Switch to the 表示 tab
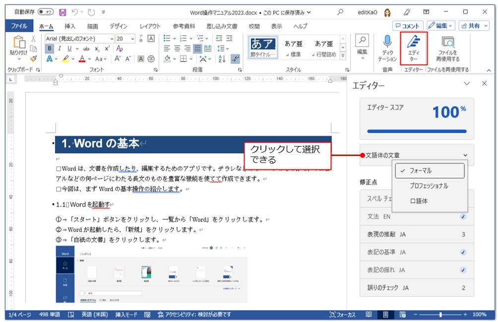498x322 pixels. [x=276, y=26]
